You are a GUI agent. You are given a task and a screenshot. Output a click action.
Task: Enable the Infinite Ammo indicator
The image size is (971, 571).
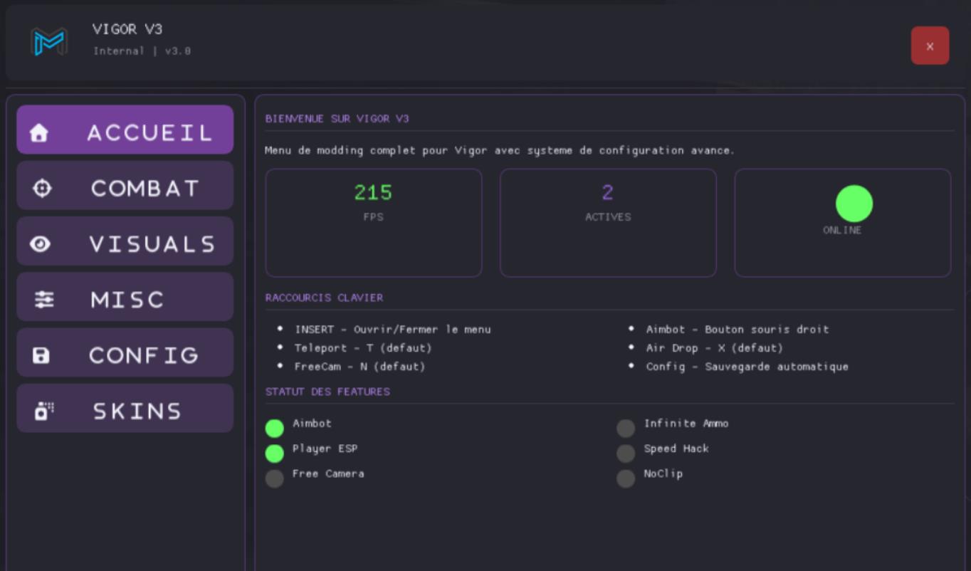tap(626, 428)
